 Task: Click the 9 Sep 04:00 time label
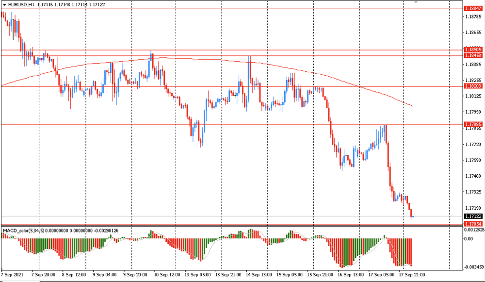(x=105, y=275)
